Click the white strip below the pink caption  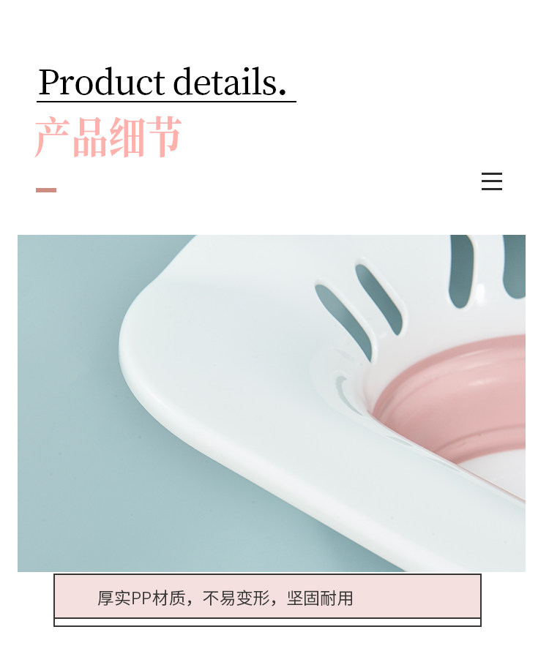(x=267, y=622)
